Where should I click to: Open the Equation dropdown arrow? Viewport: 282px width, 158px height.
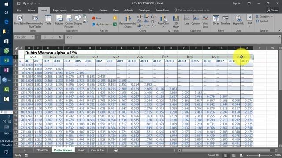click(x=272, y=17)
